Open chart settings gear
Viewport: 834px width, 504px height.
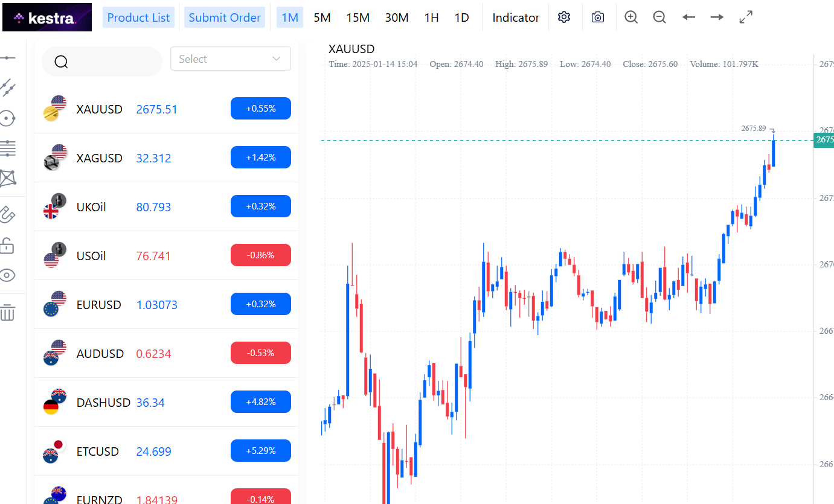coord(564,18)
